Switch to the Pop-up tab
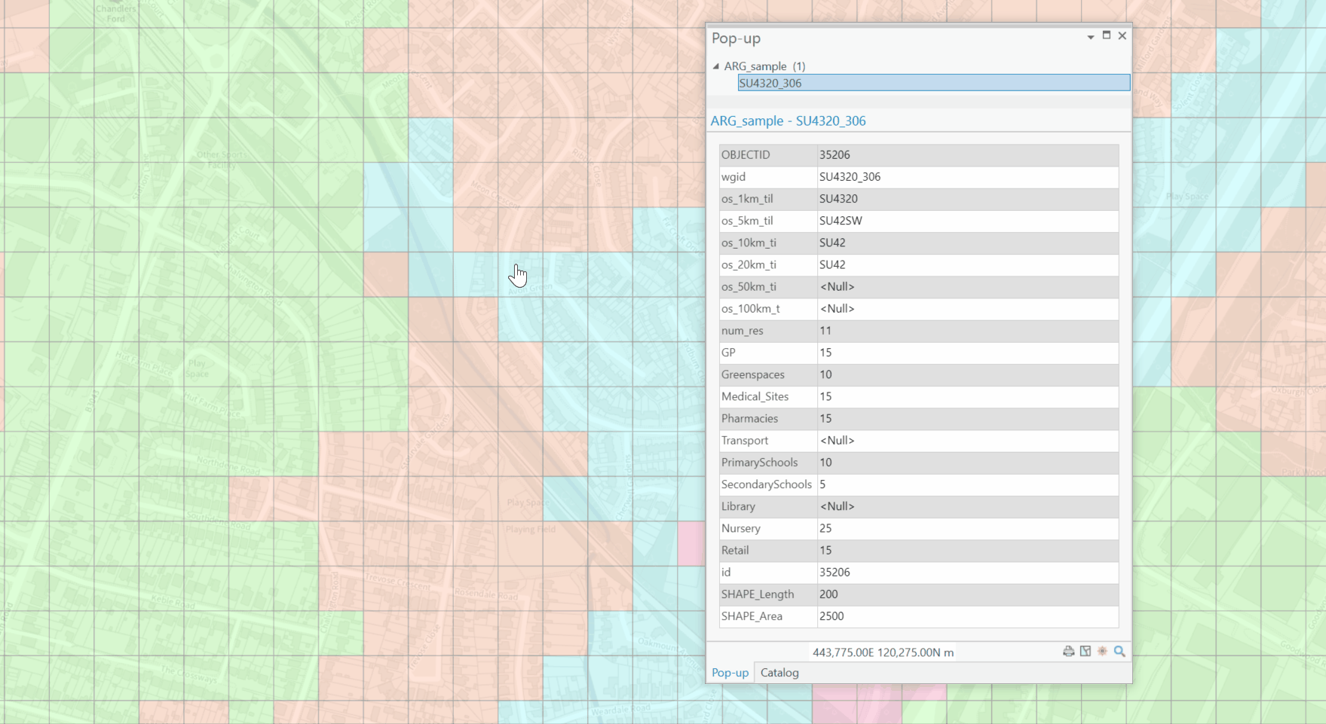Image resolution: width=1326 pixels, height=724 pixels. (x=730, y=673)
